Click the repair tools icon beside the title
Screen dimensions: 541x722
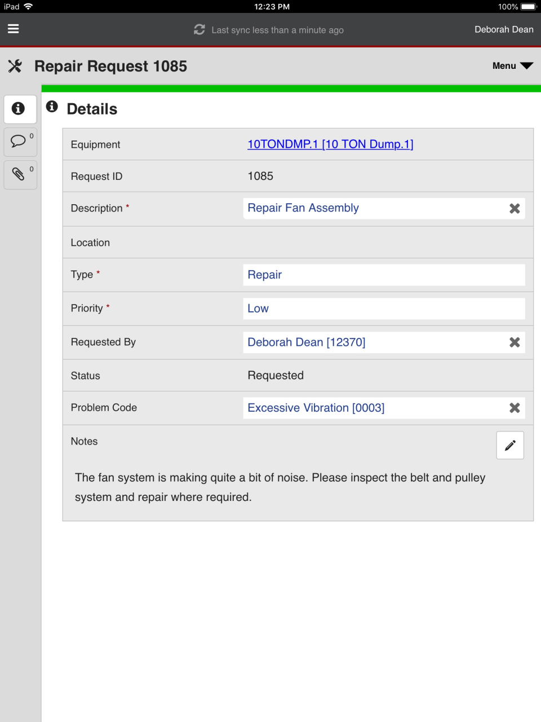(15, 66)
